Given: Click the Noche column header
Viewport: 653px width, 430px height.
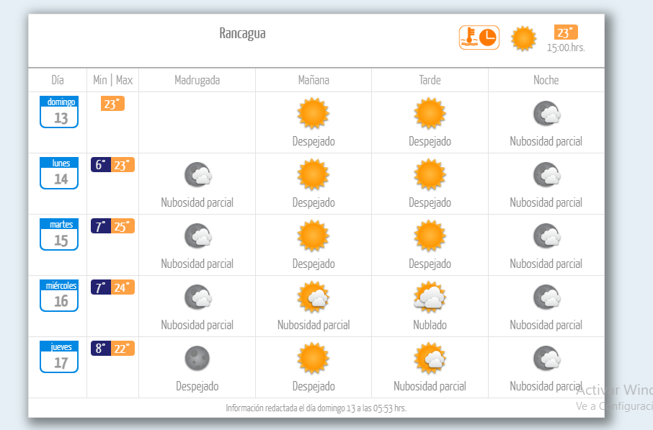Looking at the screenshot, I should pos(546,80).
